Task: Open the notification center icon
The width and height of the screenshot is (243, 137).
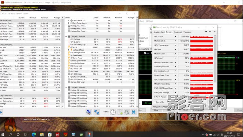Action: [239, 134]
